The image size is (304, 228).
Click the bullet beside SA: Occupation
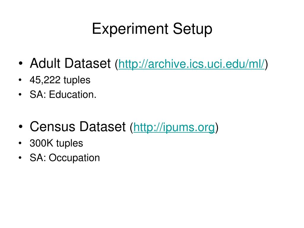click(x=20, y=158)
